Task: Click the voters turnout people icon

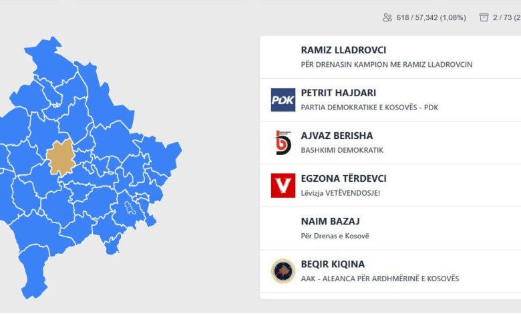Action: pyautogui.click(x=387, y=17)
